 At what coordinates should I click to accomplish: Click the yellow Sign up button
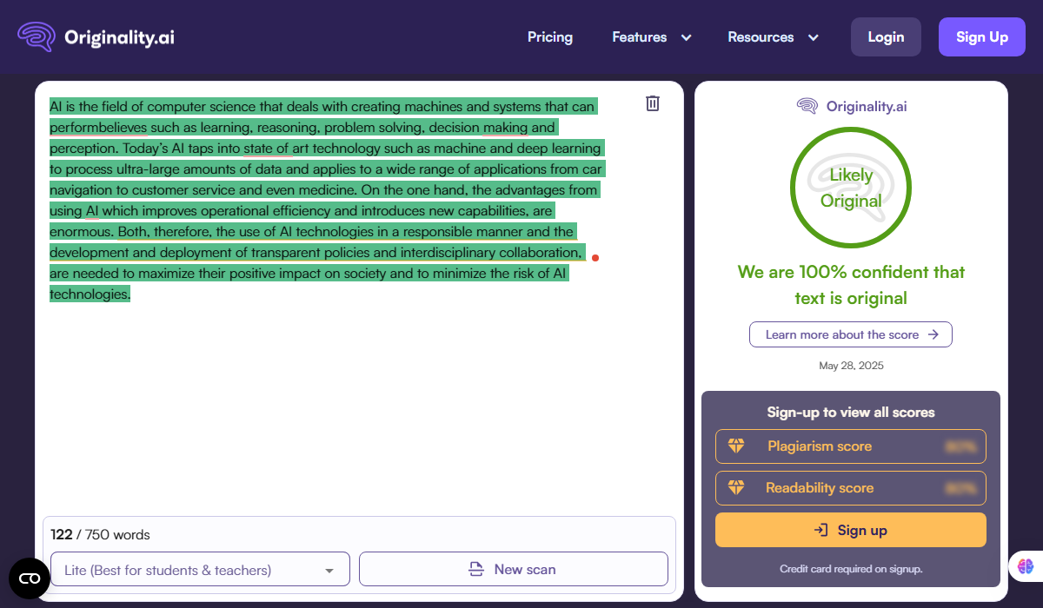coord(851,530)
